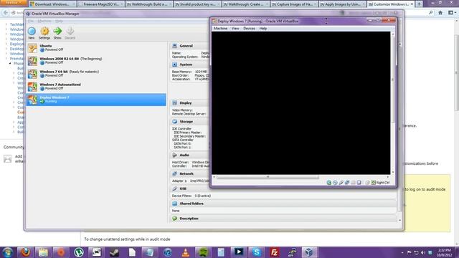This screenshot has width=459, height=258.
Task: Click the volume speaker tray icon
Action: point(422,252)
